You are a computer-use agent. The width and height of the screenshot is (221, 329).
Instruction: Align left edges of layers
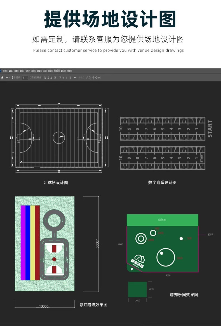[x=45, y=78]
